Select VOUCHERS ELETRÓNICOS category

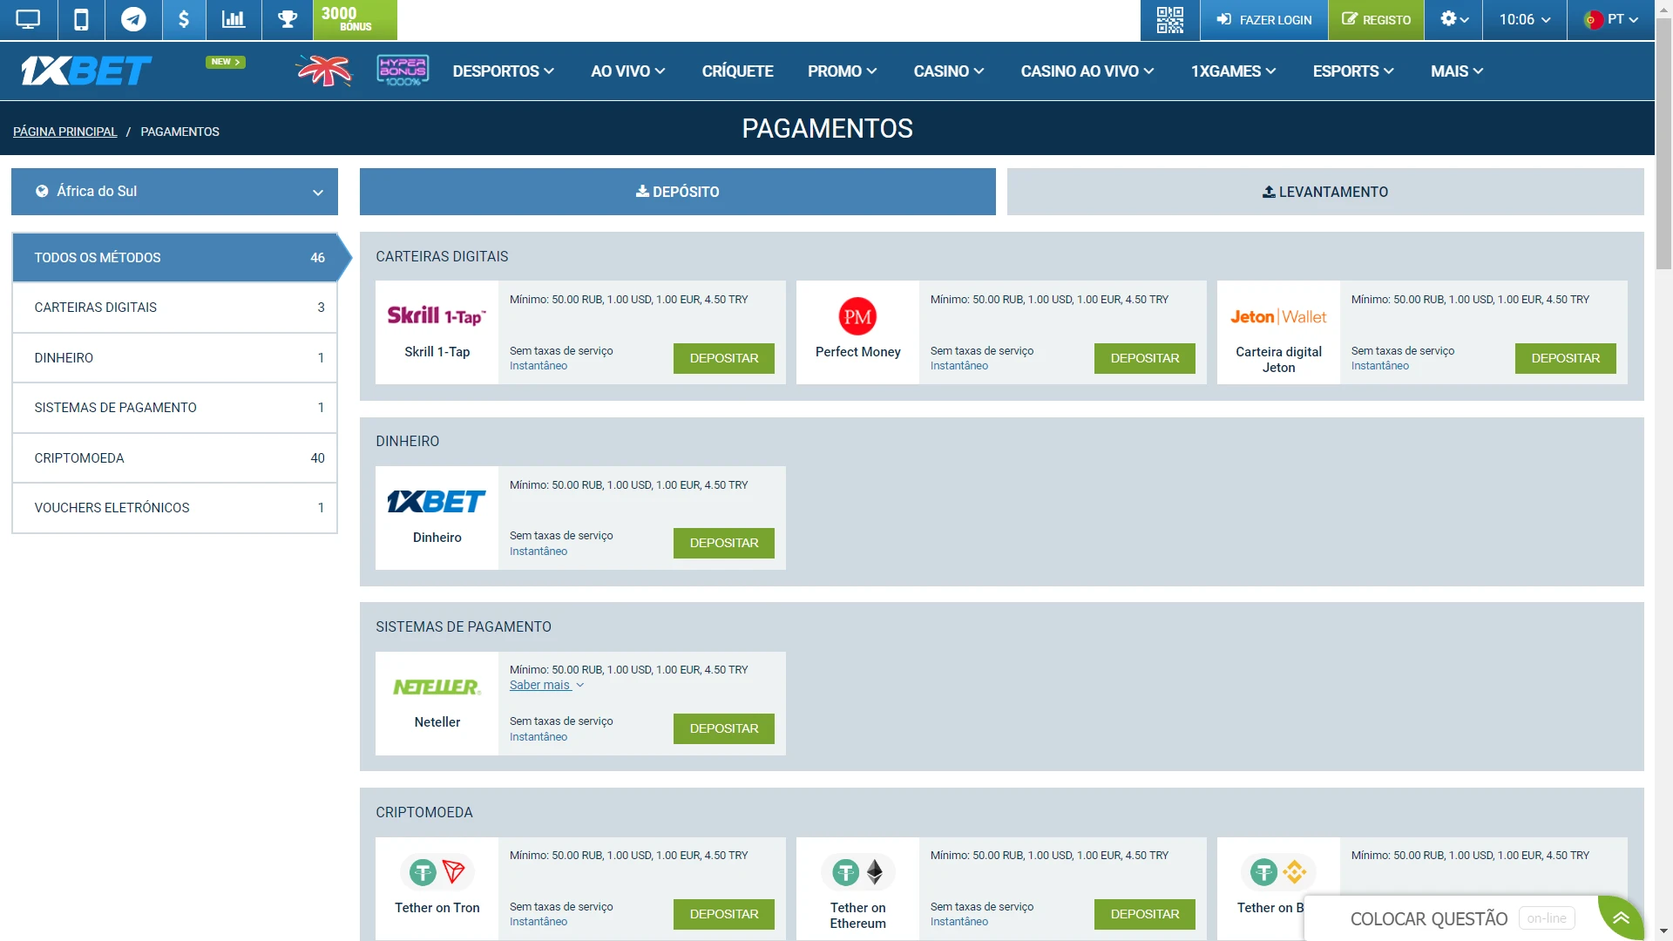tap(174, 508)
